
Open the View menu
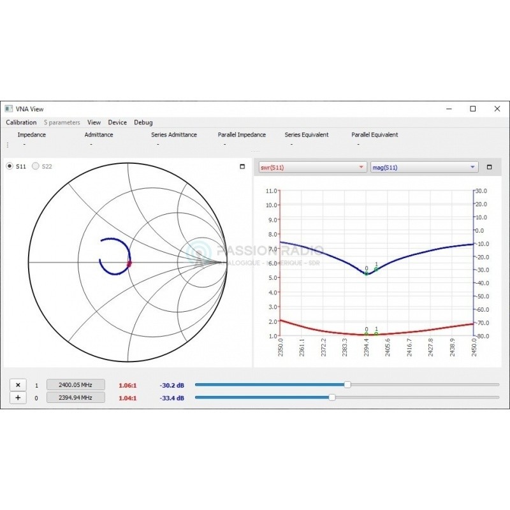pyautogui.click(x=94, y=122)
